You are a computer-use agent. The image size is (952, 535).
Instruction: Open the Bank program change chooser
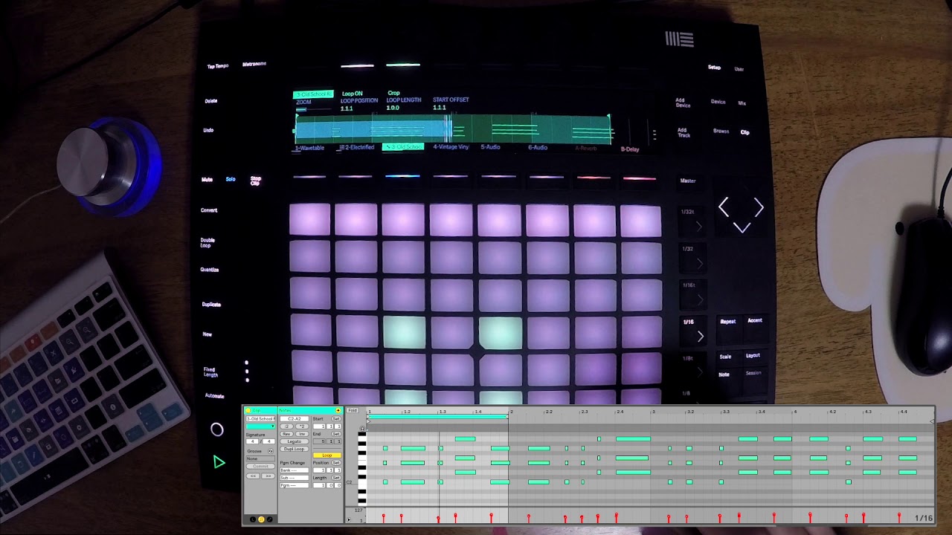tap(294, 470)
